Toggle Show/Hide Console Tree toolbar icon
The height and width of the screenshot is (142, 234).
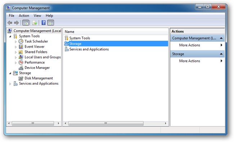[26, 23]
